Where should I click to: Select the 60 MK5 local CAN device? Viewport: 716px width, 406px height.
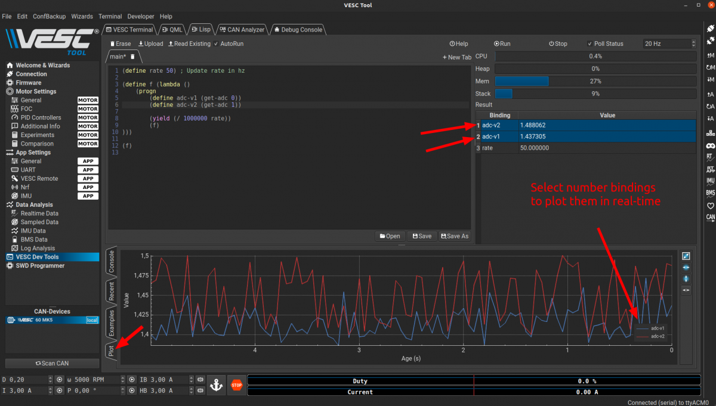coord(52,320)
